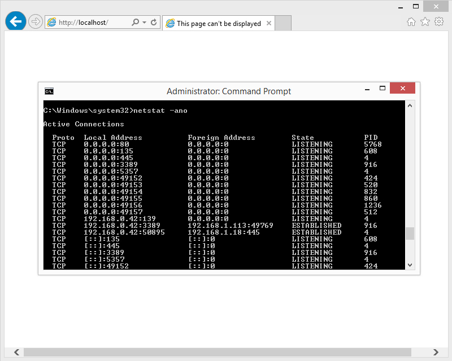This screenshot has height=361, width=452.
Task: Close the Administrator: Command Prompt window
Action: pyautogui.click(x=402, y=88)
